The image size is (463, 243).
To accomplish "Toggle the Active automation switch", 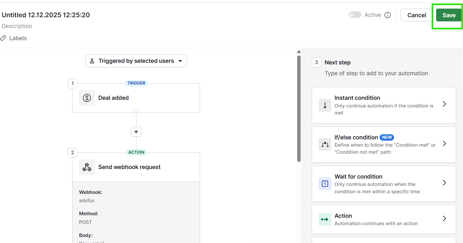I will pyautogui.click(x=355, y=15).
